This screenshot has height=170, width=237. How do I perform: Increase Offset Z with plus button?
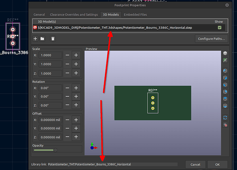[76, 137]
